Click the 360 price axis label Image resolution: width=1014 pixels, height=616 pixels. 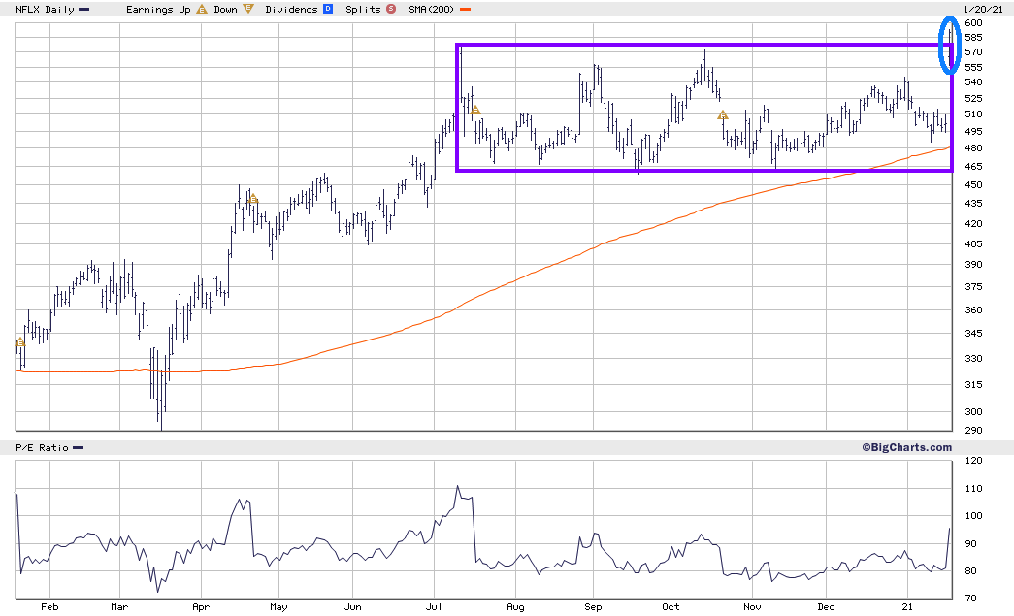[973, 309]
